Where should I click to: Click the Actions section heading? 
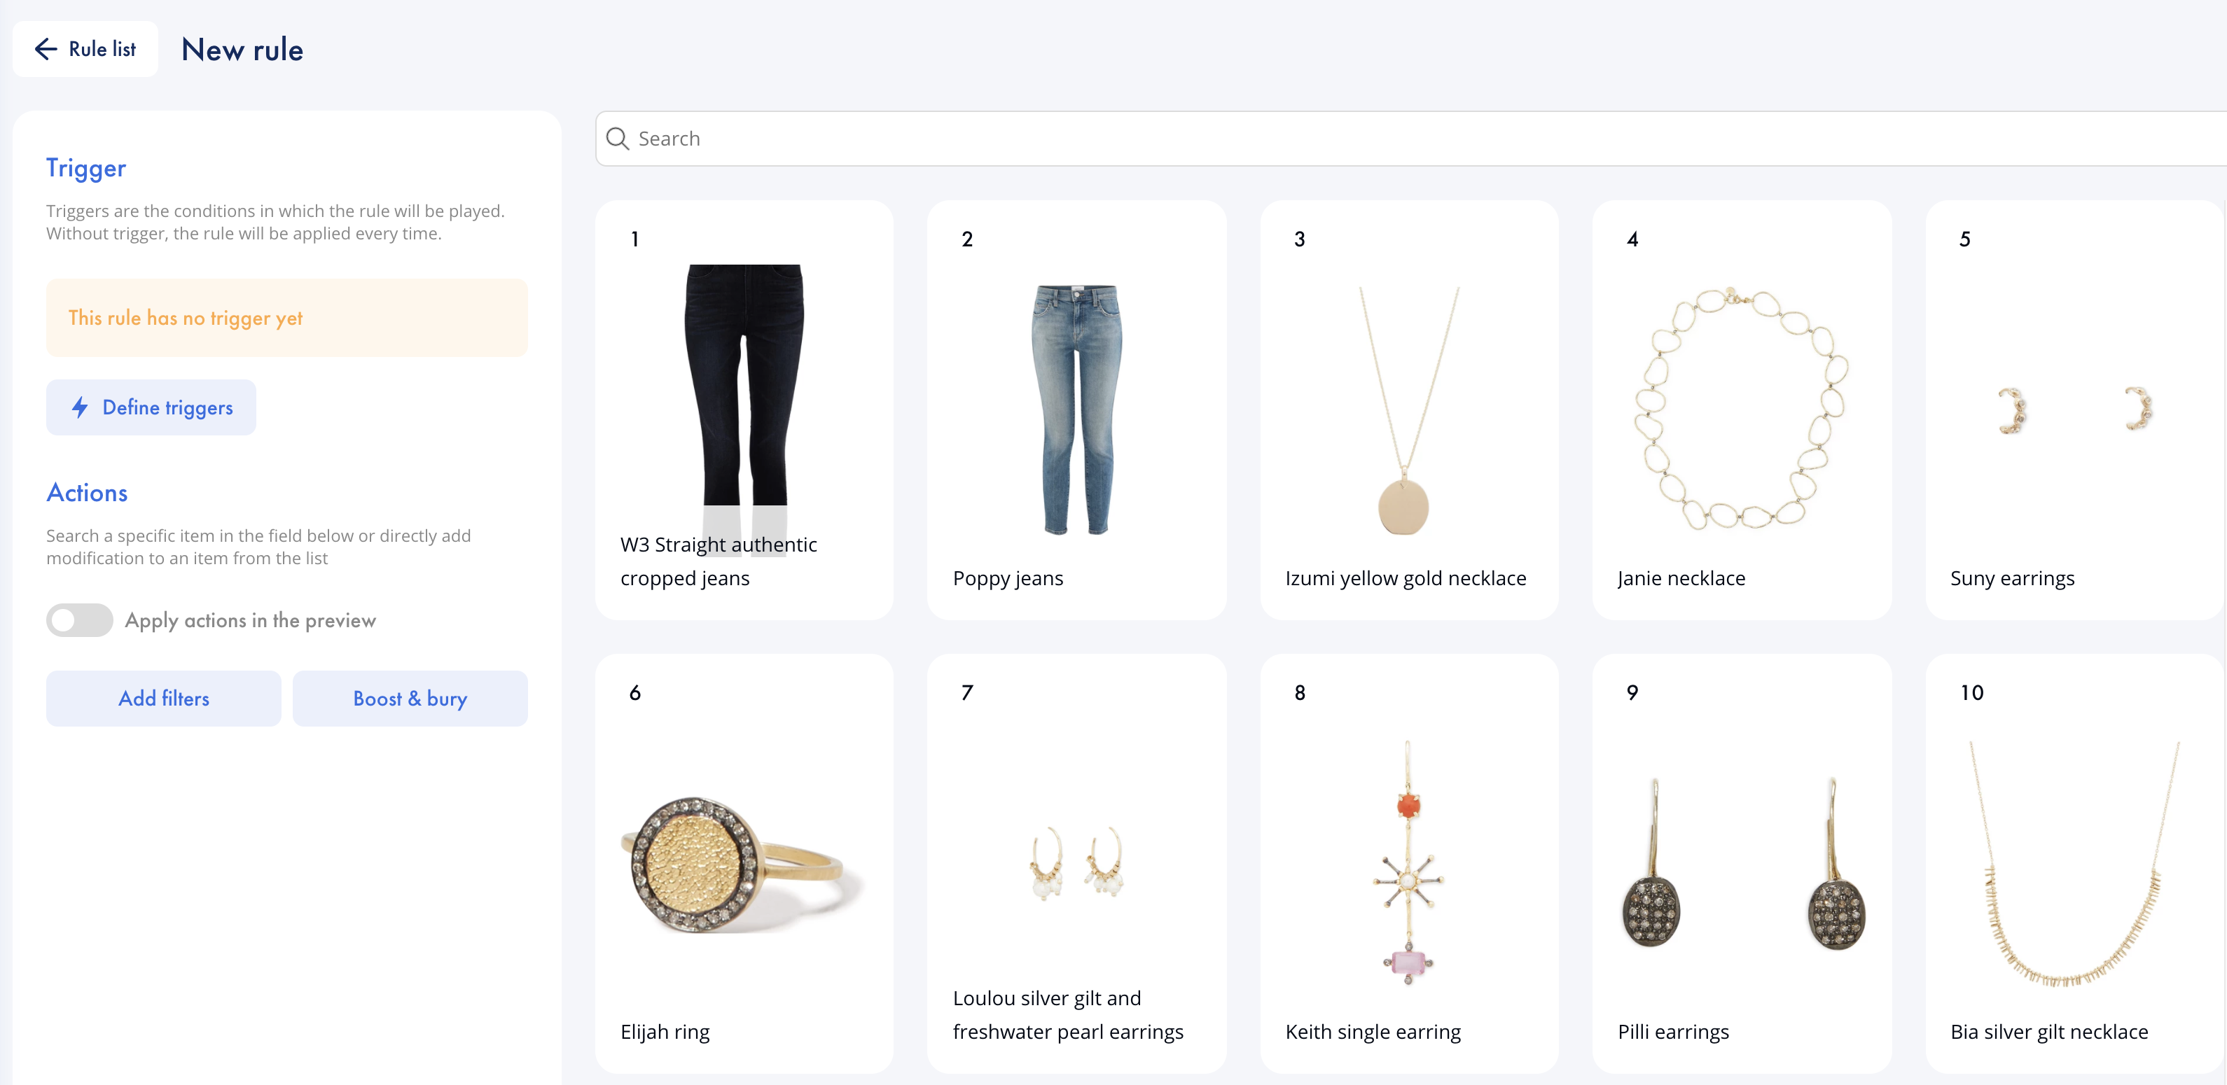[86, 492]
